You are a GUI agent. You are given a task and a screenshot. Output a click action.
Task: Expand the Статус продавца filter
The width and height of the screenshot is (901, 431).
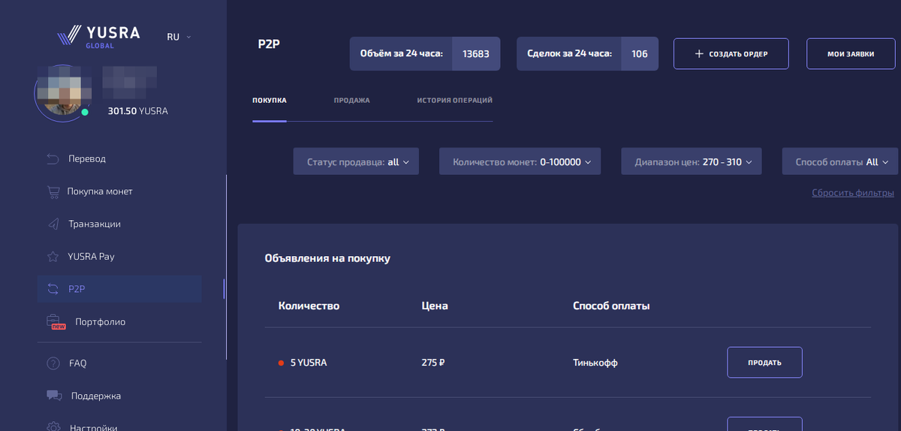point(356,161)
